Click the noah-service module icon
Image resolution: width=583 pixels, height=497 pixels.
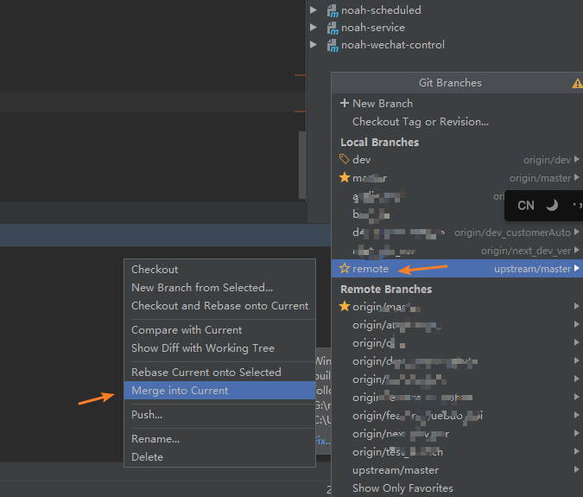[333, 28]
